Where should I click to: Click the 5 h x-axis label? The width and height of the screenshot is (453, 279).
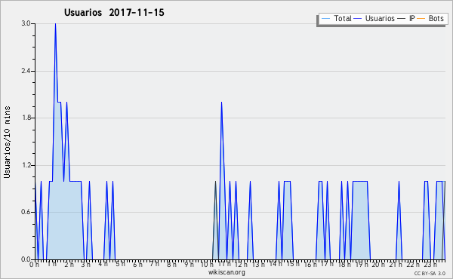(121, 264)
